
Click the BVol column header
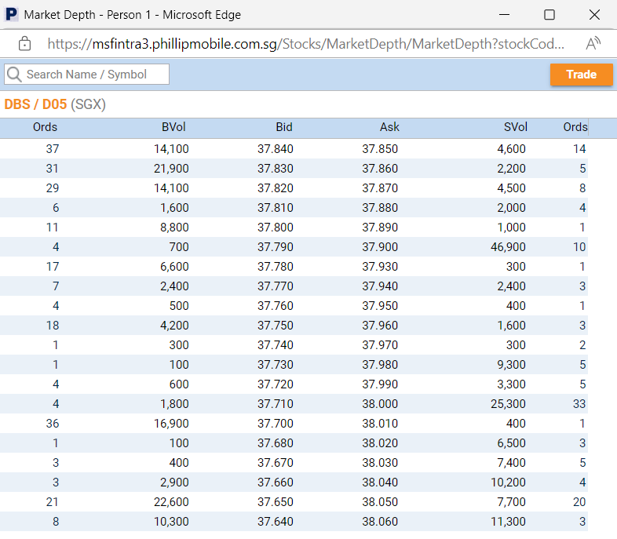[173, 127]
